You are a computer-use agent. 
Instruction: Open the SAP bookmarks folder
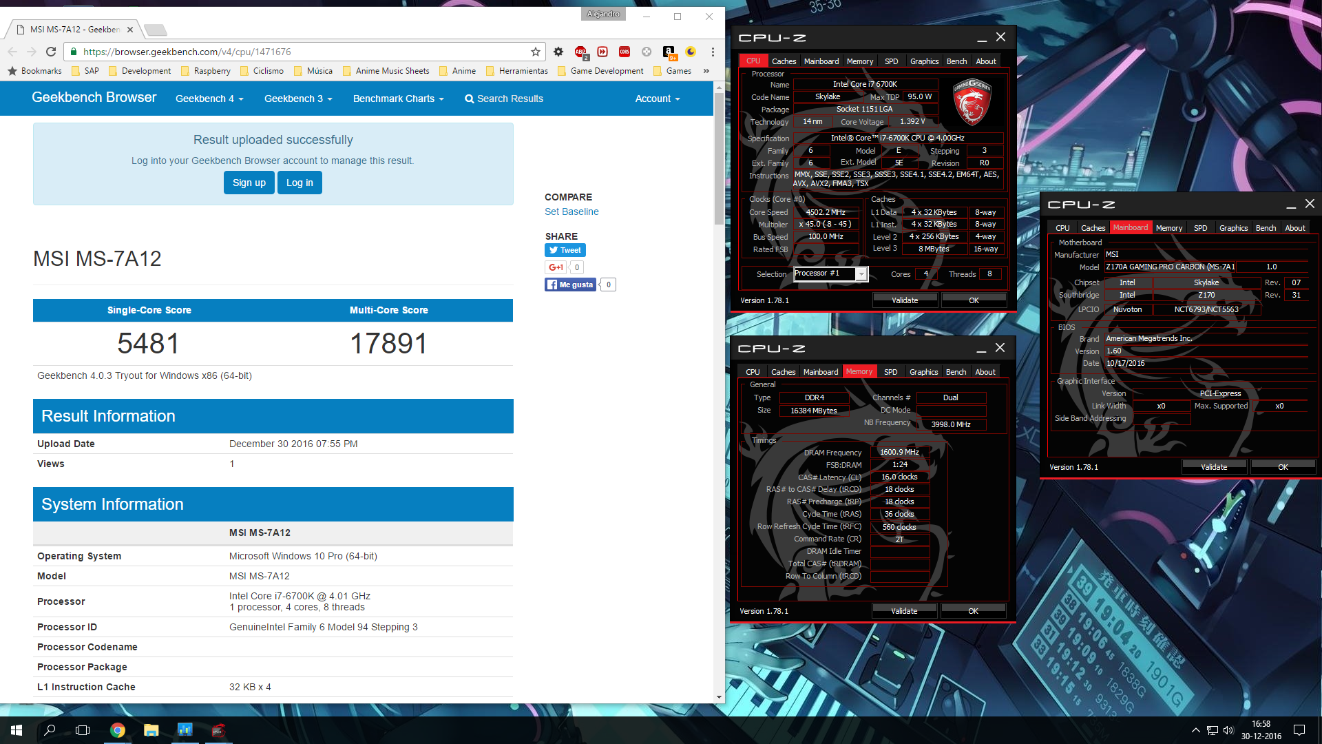click(85, 71)
